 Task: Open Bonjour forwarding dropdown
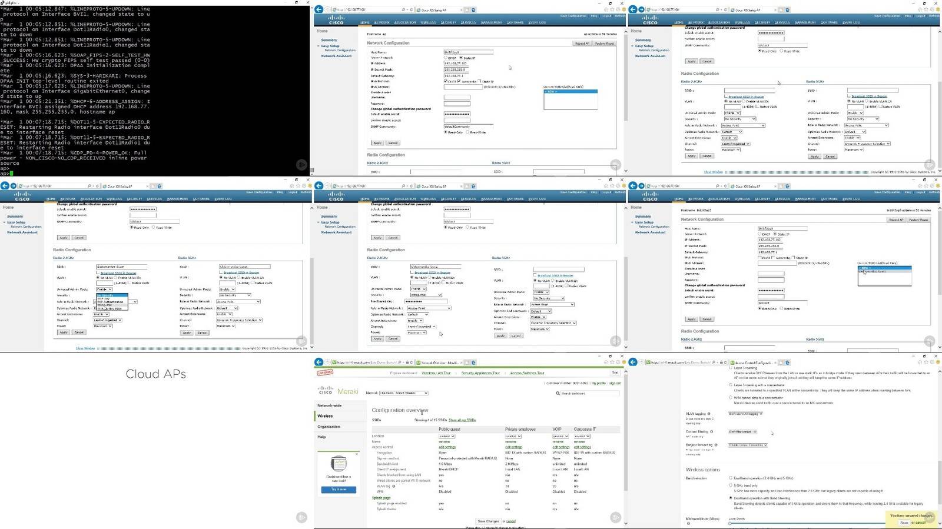[x=748, y=445]
